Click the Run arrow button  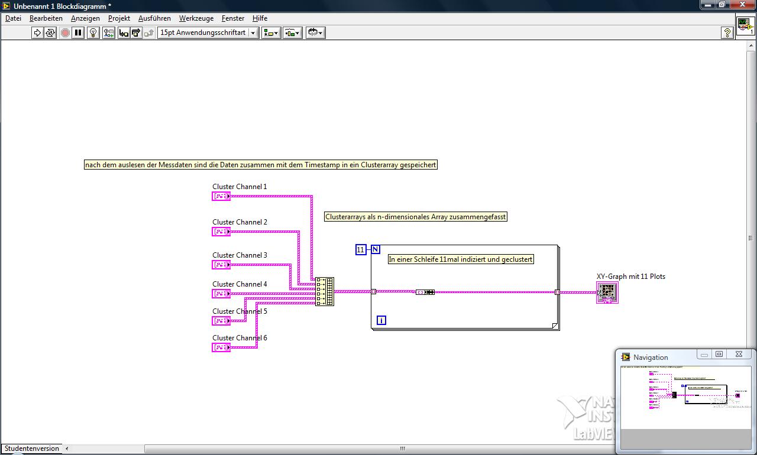(x=37, y=33)
